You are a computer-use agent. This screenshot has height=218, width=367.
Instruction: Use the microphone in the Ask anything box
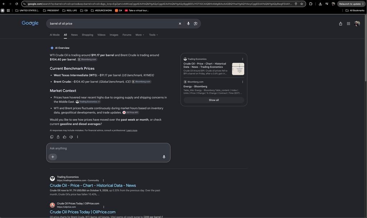click(x=164, y=157)
